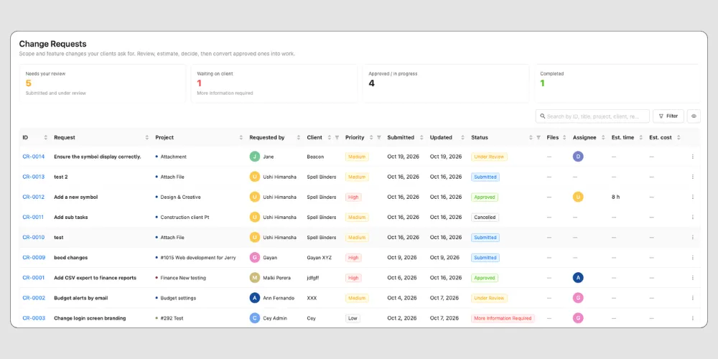Sort table by Project column
The height and width of the screenshot is (359, 718).
(241, 137)
